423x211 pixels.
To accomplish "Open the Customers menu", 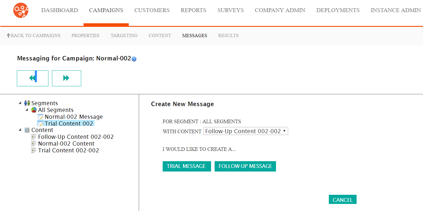I will pyautogui.click(x=152, y=10).
